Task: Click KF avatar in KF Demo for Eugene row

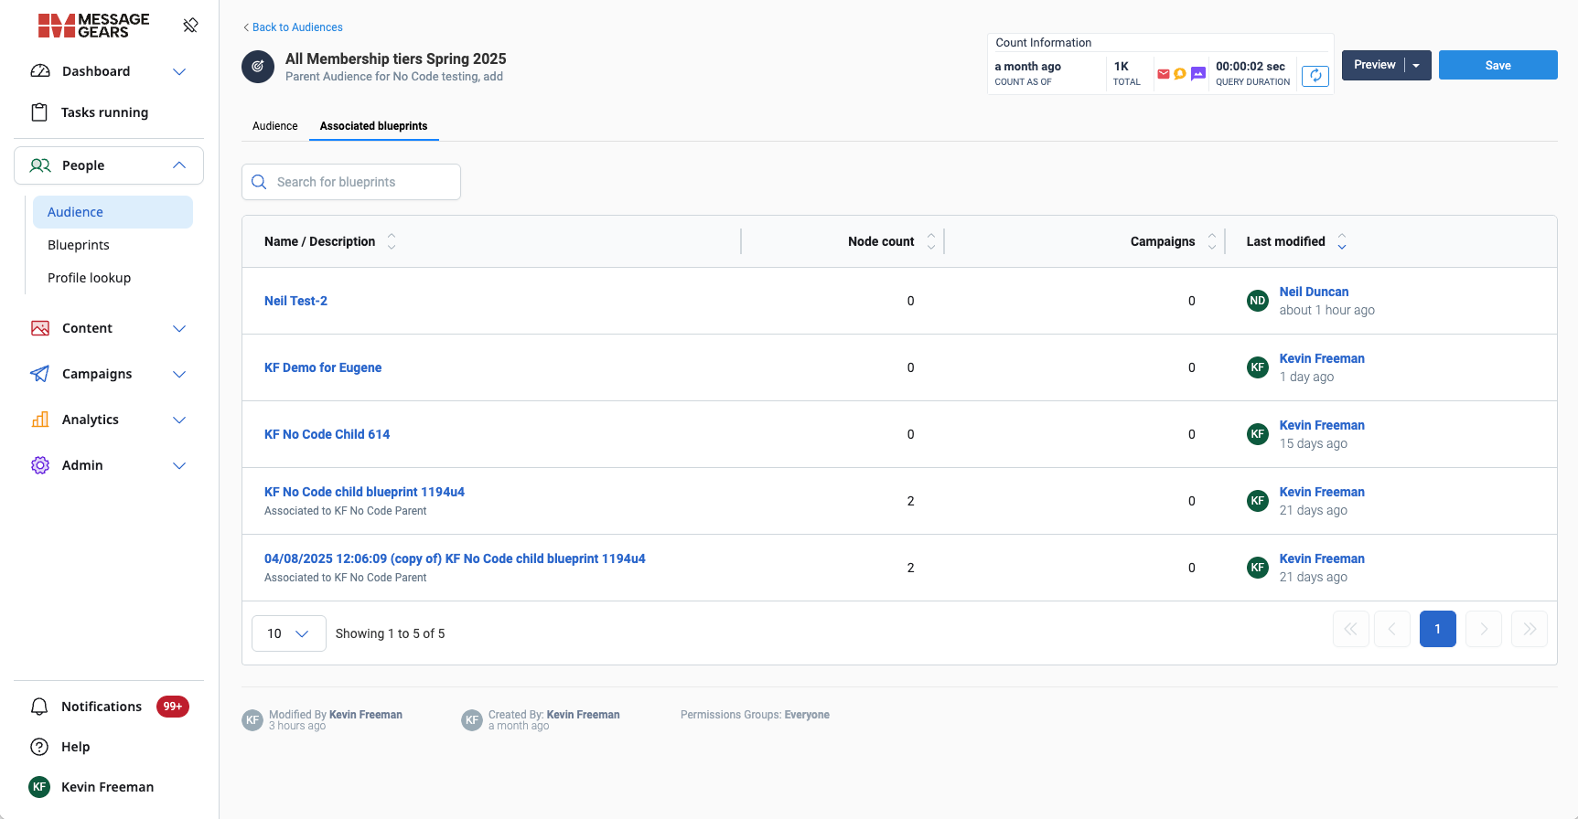Action: pyautogui.click(x=1258, y=367)
